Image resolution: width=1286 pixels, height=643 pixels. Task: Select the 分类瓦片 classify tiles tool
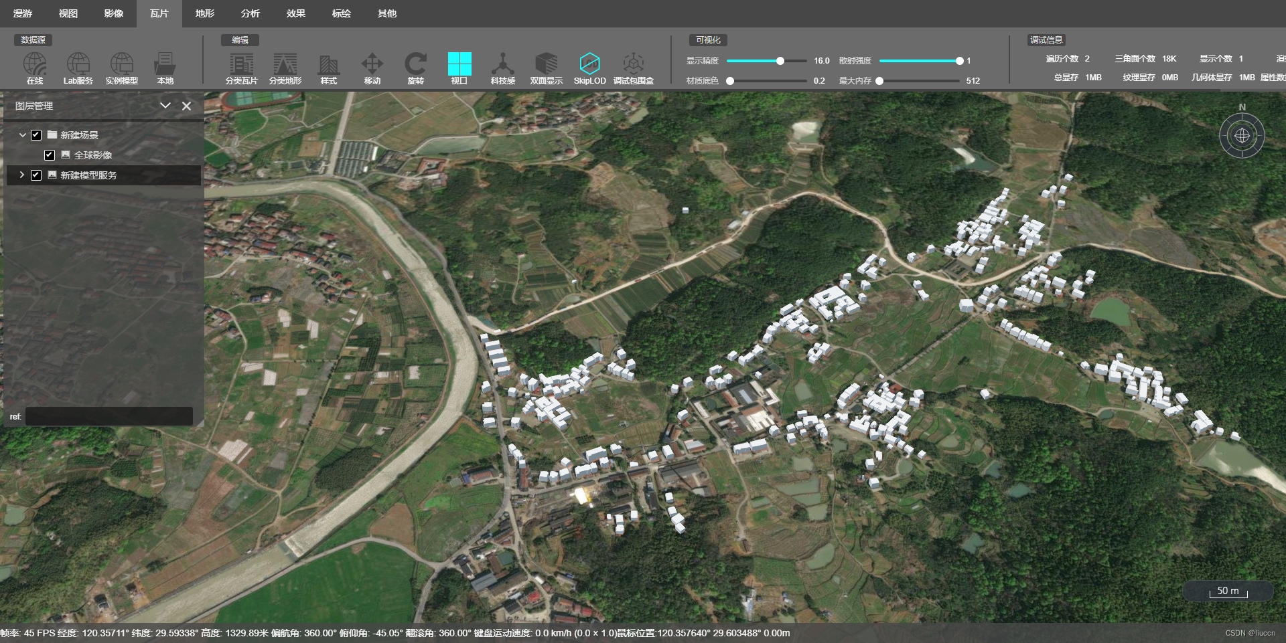tap(242, 68)
